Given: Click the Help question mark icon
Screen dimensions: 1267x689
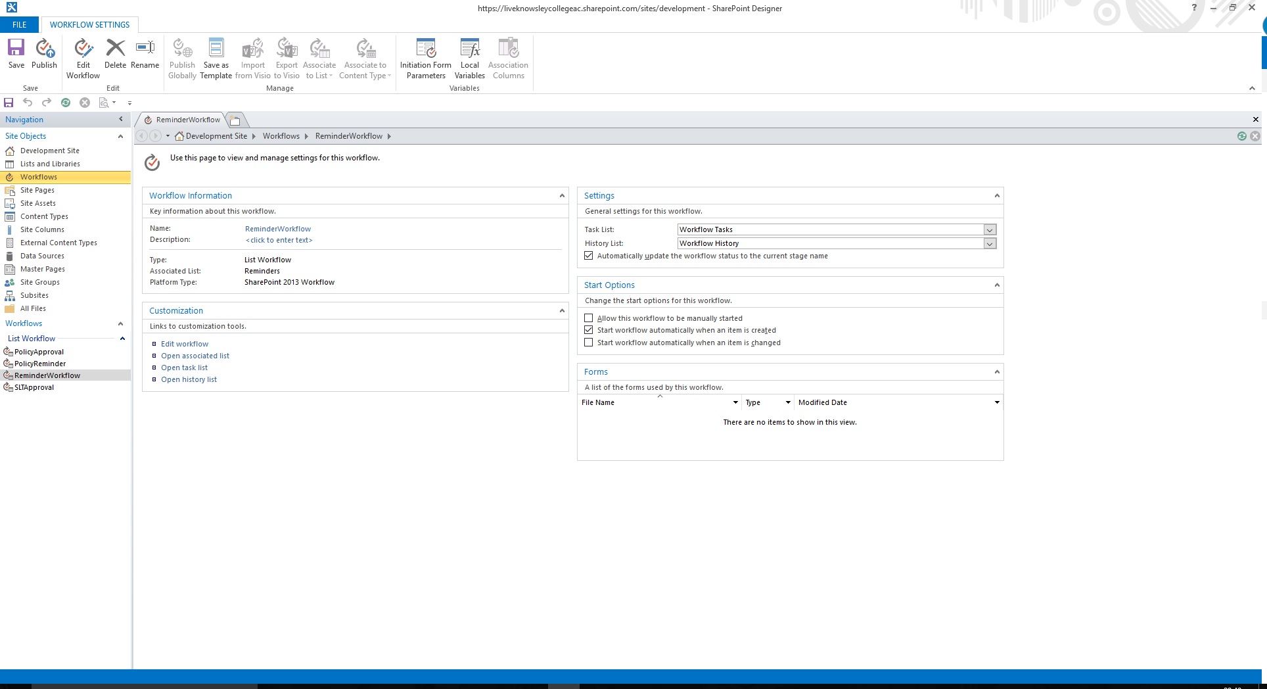Looking at the screenshot, I should (x=1194, y=8).
